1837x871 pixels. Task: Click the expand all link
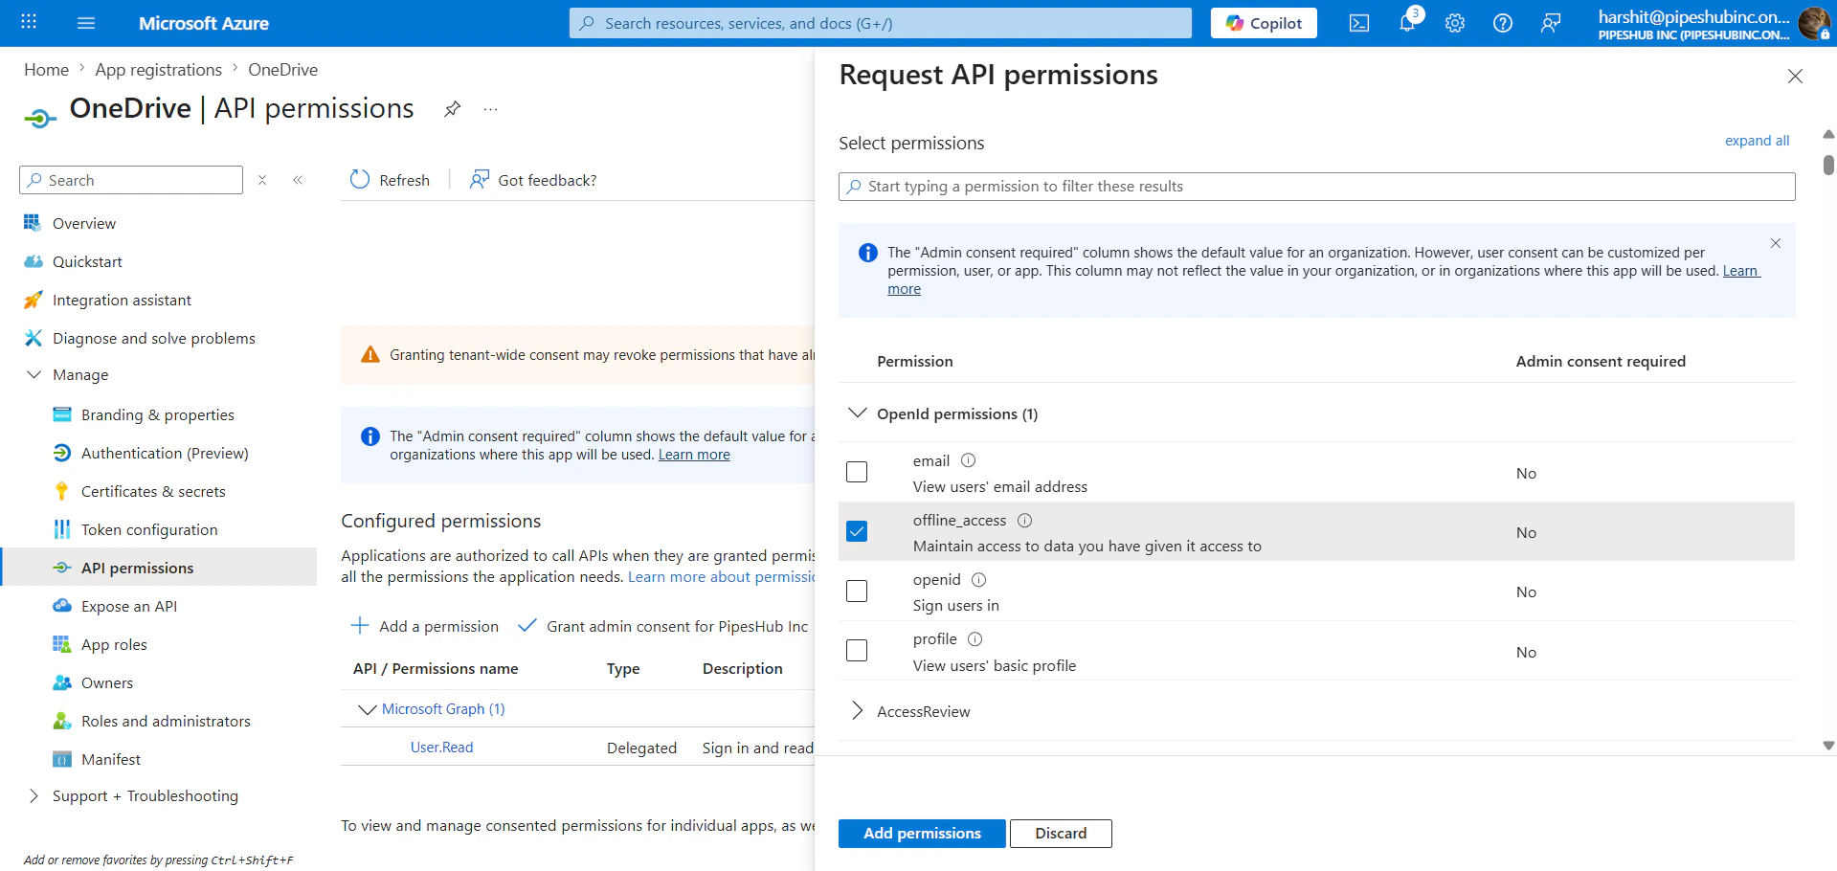pos(1757,140)
